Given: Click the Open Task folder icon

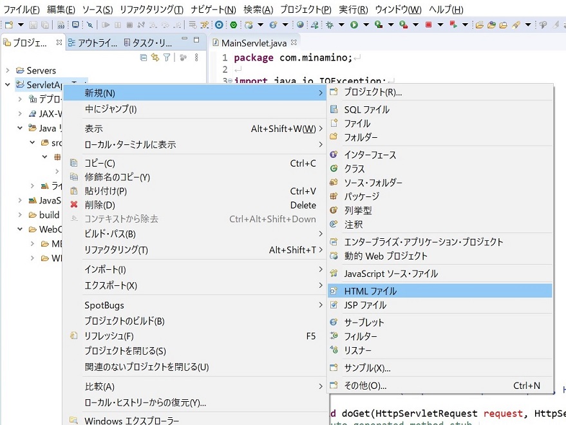Looking at the screenshot, I should tap(503, 24).
